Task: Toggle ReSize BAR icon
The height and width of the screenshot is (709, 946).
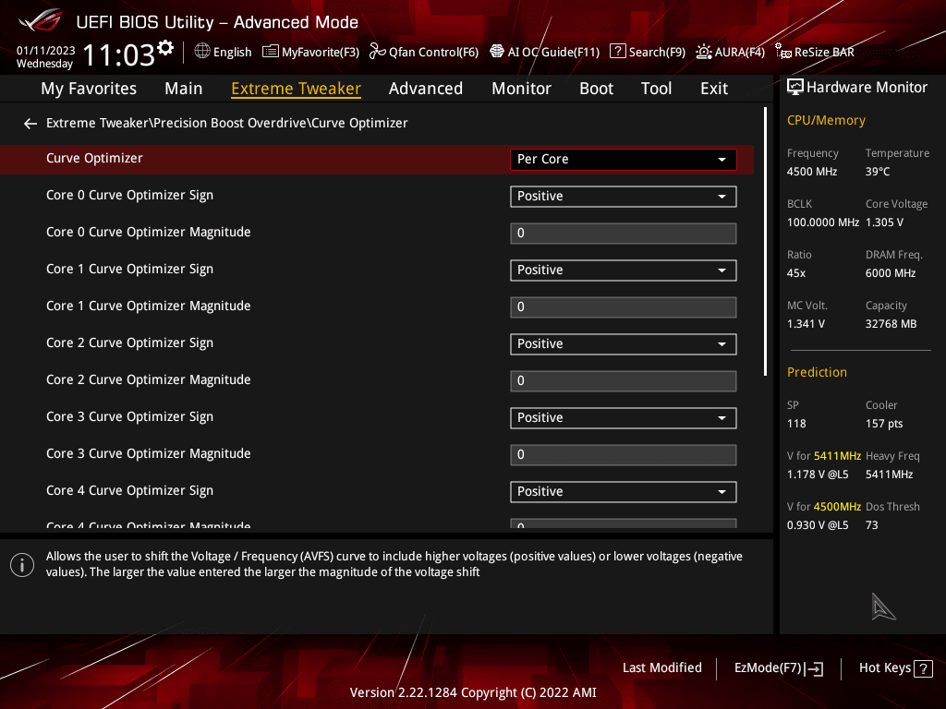Action: [x=783, y=52]
